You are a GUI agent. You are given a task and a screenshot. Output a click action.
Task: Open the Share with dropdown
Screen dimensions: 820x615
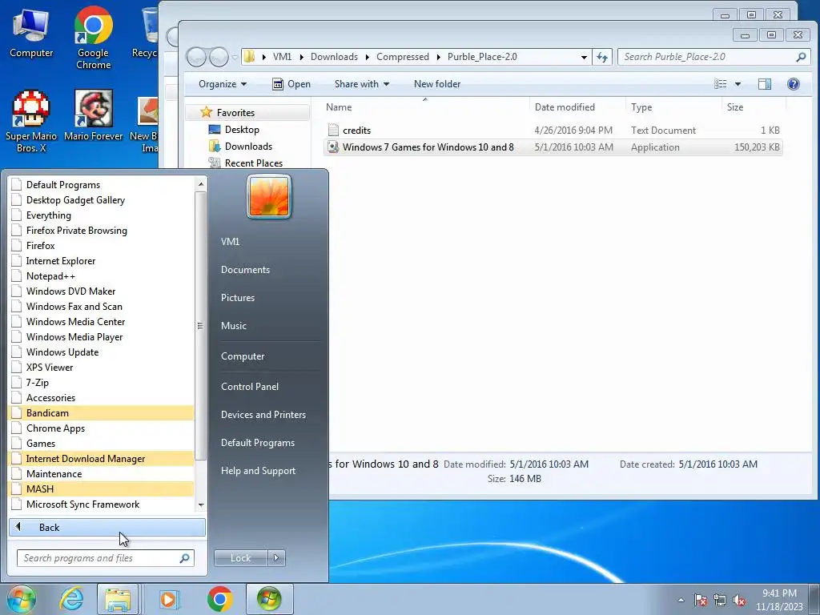tap(362, 83)
